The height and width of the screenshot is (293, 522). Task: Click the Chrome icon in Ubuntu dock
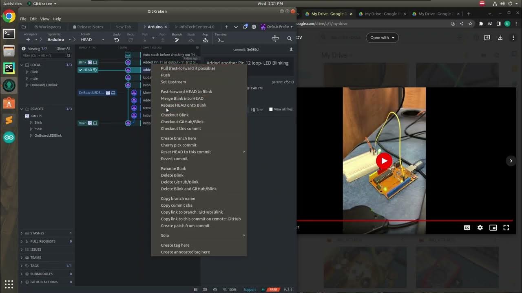(9, 17)
